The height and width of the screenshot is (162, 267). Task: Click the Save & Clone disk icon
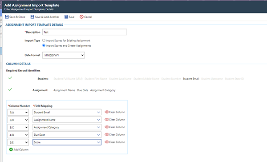[7, 17]
